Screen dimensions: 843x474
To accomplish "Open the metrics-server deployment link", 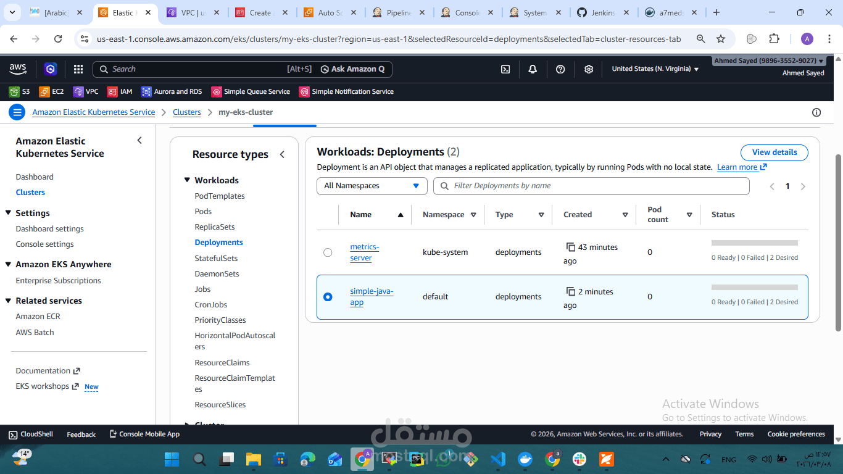I will point(364,252).
